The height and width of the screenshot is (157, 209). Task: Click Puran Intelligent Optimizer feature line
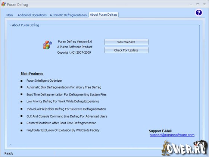[44, 81]
